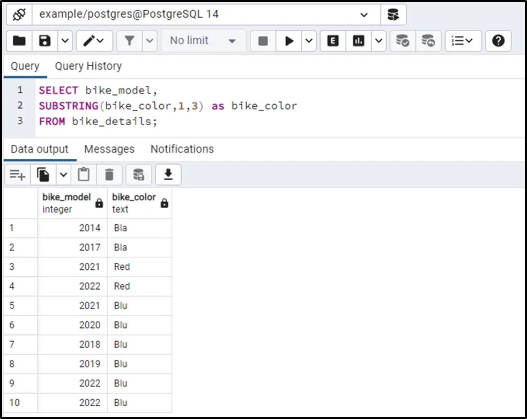
Task: Open the Notifications tab
Action: (x=182, y=149)
